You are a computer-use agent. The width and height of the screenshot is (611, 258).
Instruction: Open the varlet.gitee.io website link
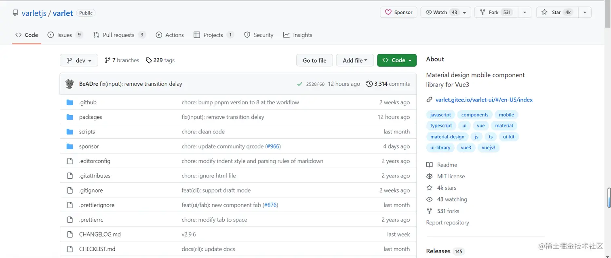point(484,100)
